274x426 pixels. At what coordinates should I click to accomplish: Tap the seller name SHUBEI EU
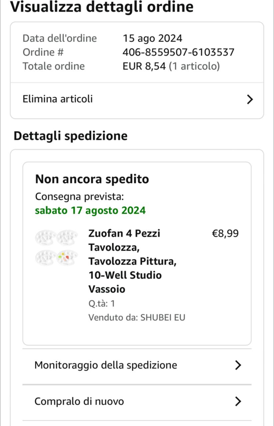click(x=163, y=318)
